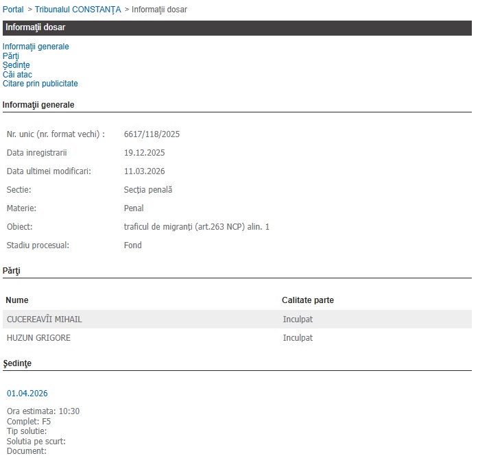
Task: Click the dark Informații dosar header bar
Action: (236, 27)
